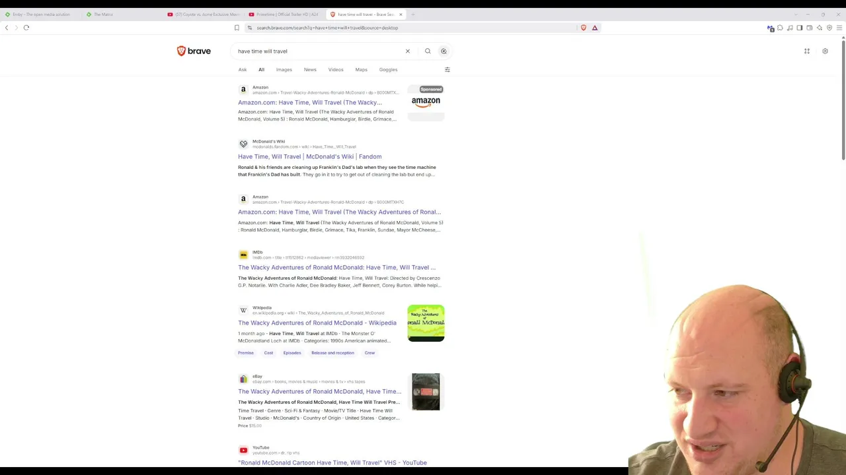Image resolution: width=846 pixels, height=475 pixels.
Task: Select the Videos search tab
Action: 336,69
